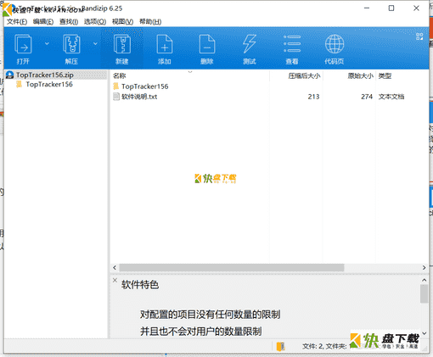Open the 视图(V) menu
Viewport: 433px width, 357px height.
(122, 22)
